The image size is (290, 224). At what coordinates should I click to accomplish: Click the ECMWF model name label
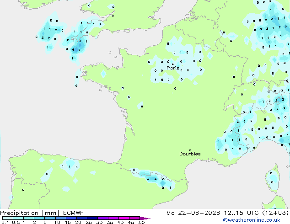(x=74, y=213)
